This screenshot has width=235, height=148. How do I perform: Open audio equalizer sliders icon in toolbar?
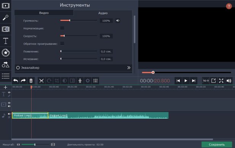click(96, 81)
